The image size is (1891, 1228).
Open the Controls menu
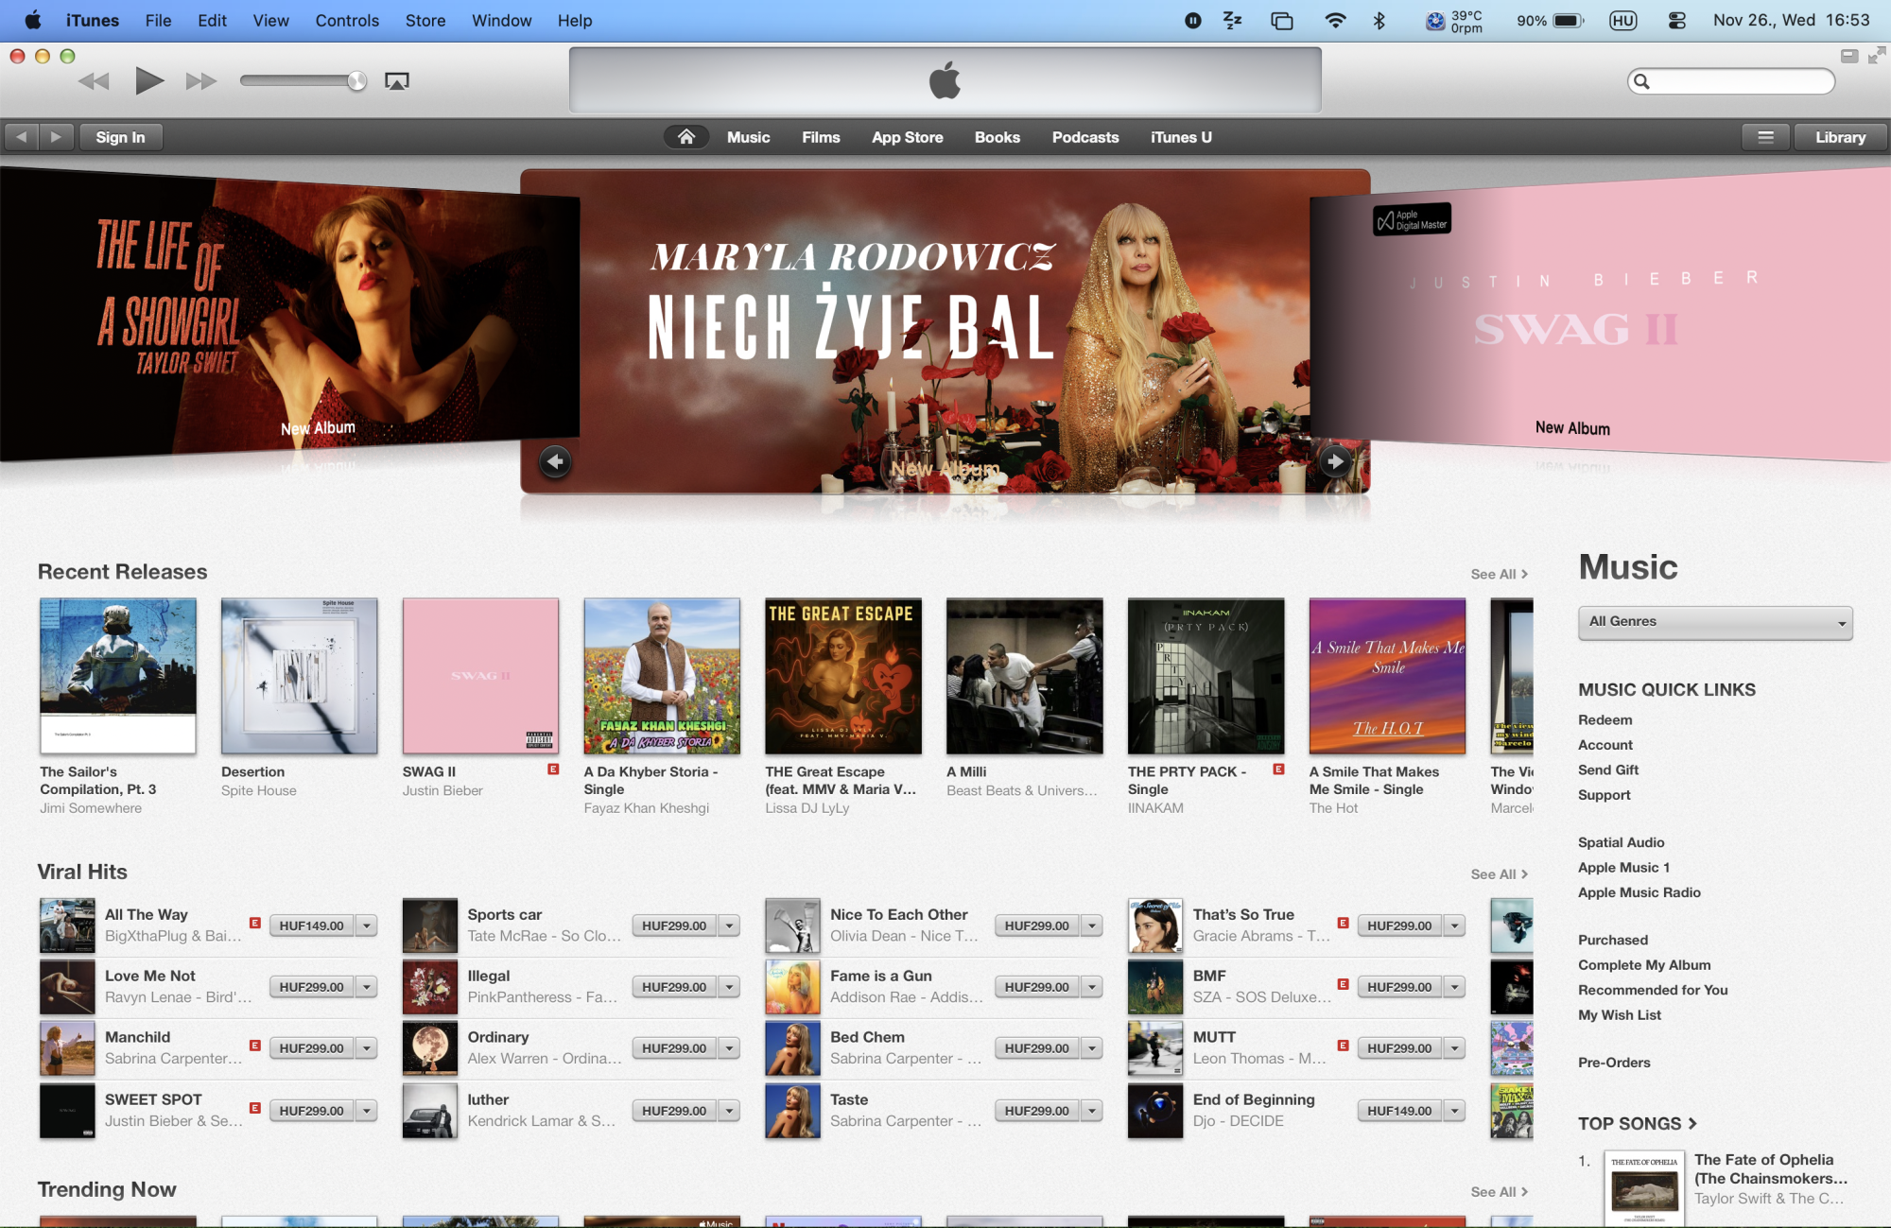[347, 21]
